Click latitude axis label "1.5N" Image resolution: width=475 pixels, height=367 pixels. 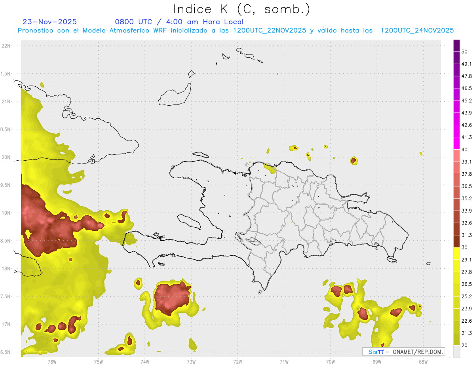[6, 74]
